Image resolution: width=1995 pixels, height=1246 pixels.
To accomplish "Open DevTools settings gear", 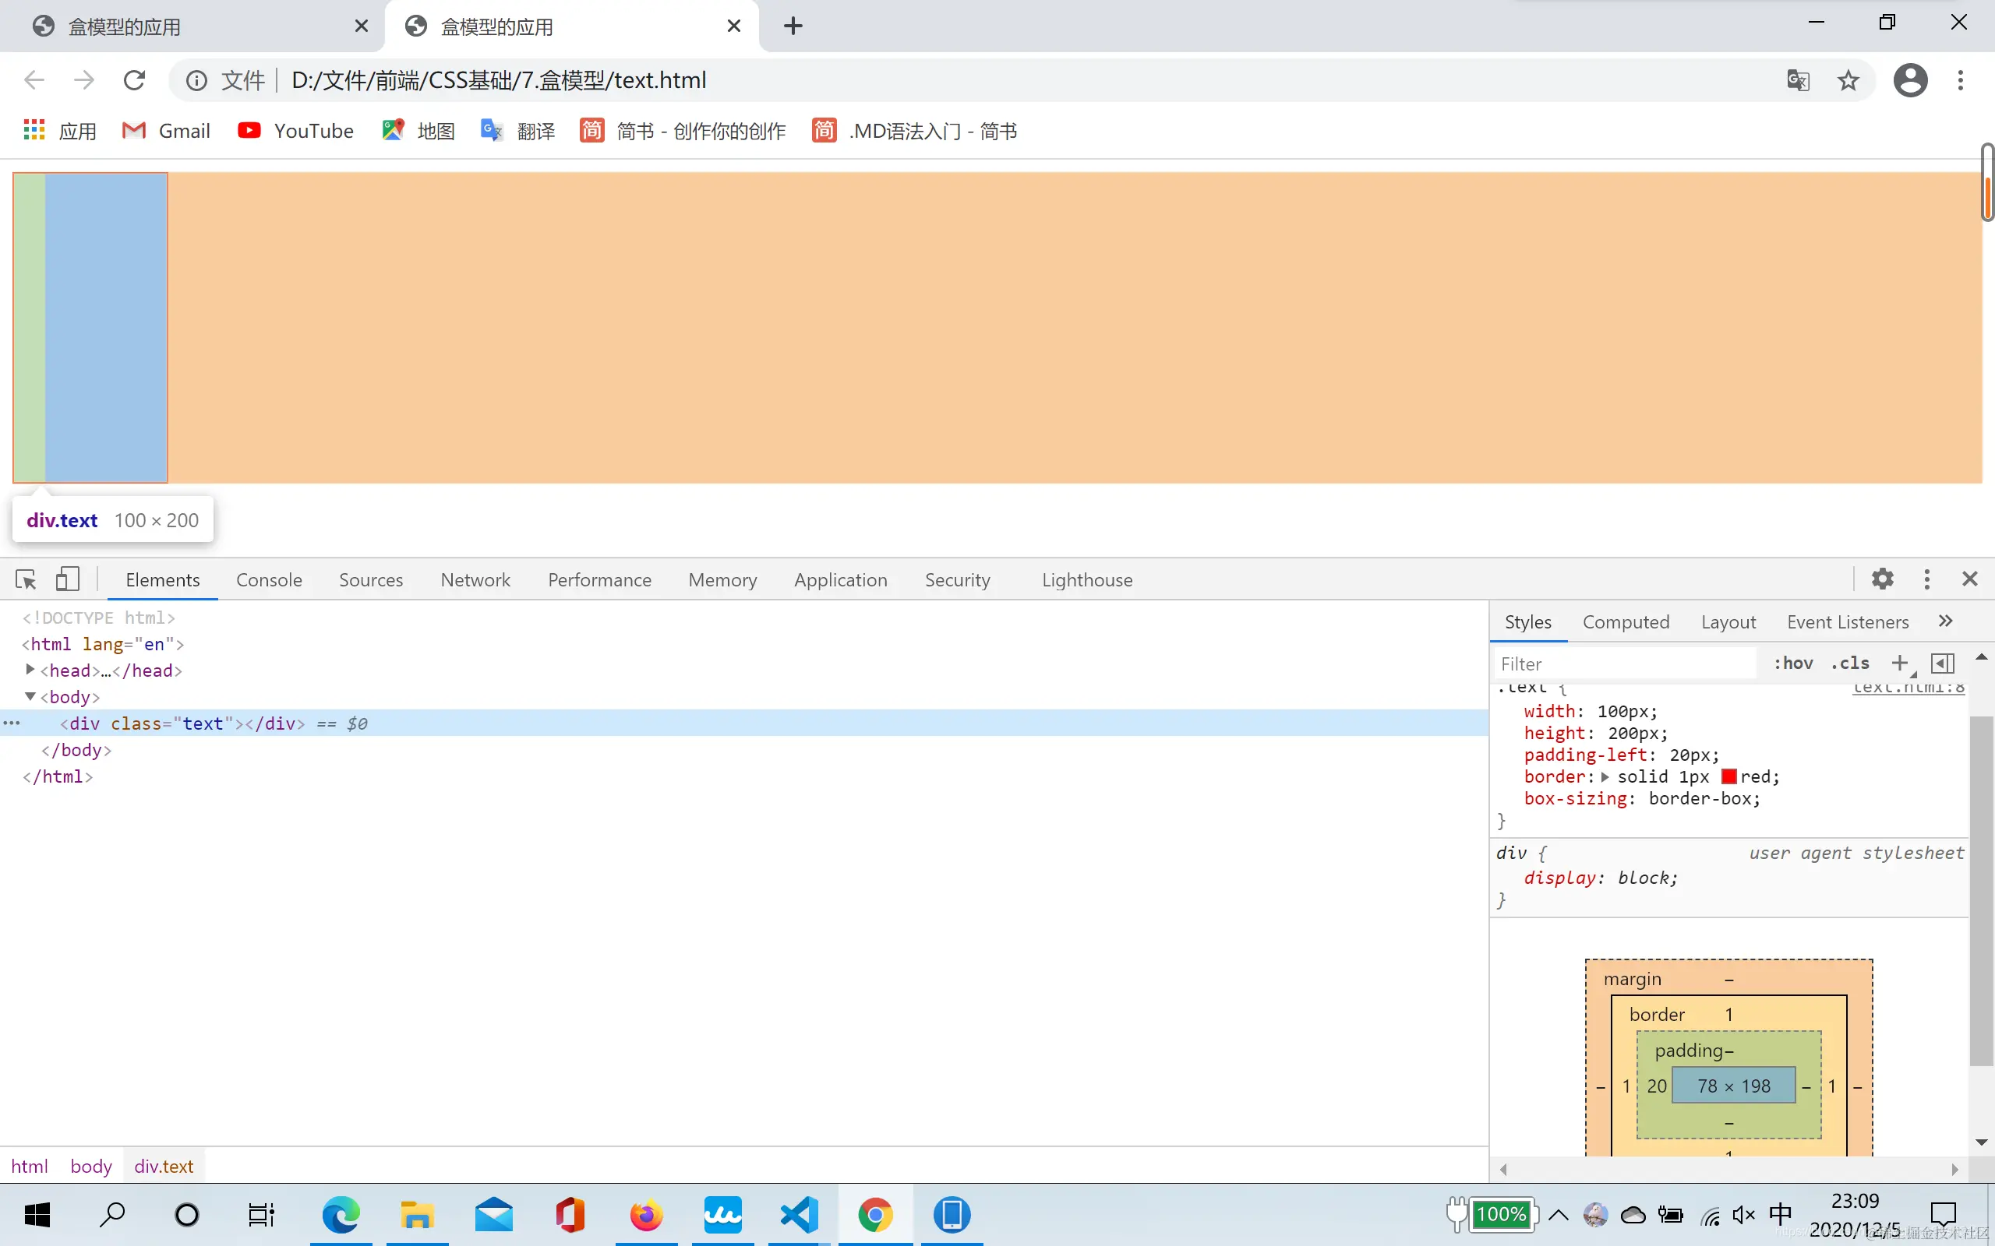I will (1882, 579).
